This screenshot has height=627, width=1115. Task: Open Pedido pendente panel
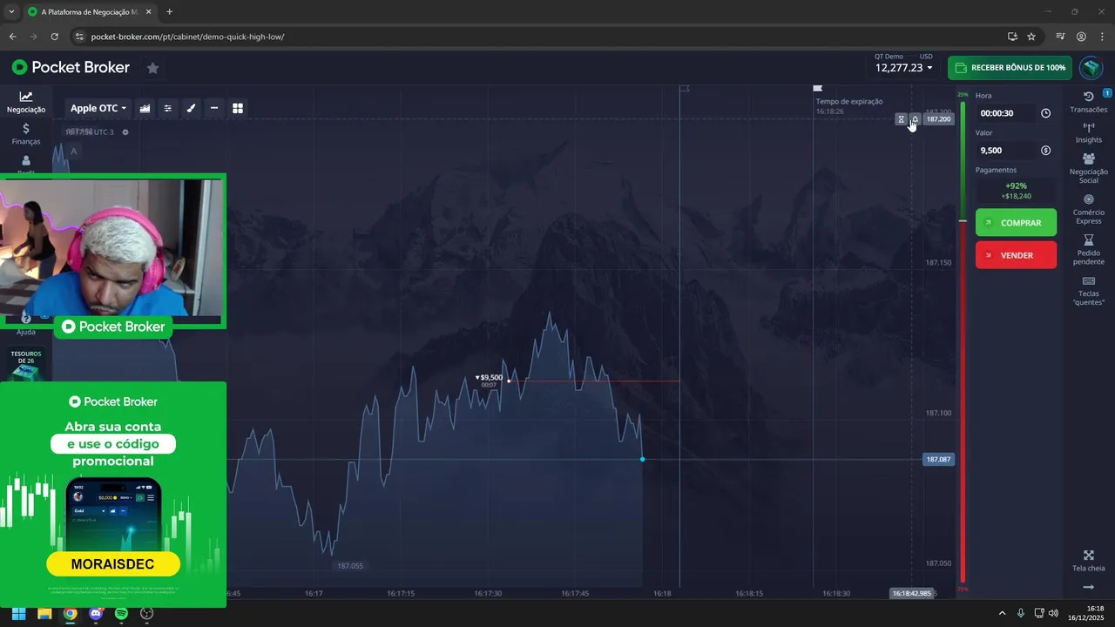[x=1089, y=250]
